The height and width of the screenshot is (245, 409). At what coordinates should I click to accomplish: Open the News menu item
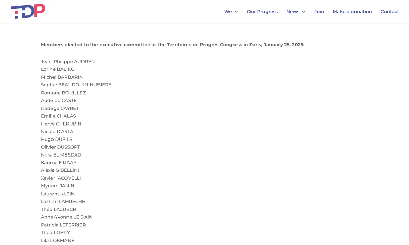click(293, 12)
